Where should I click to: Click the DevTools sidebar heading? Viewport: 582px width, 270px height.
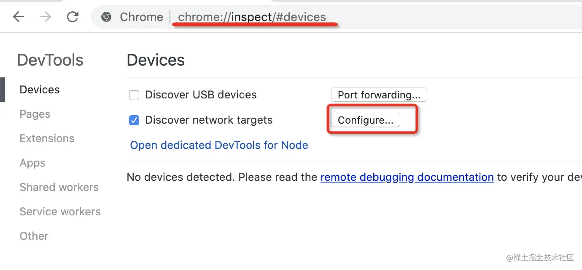(x=50, y=60)
